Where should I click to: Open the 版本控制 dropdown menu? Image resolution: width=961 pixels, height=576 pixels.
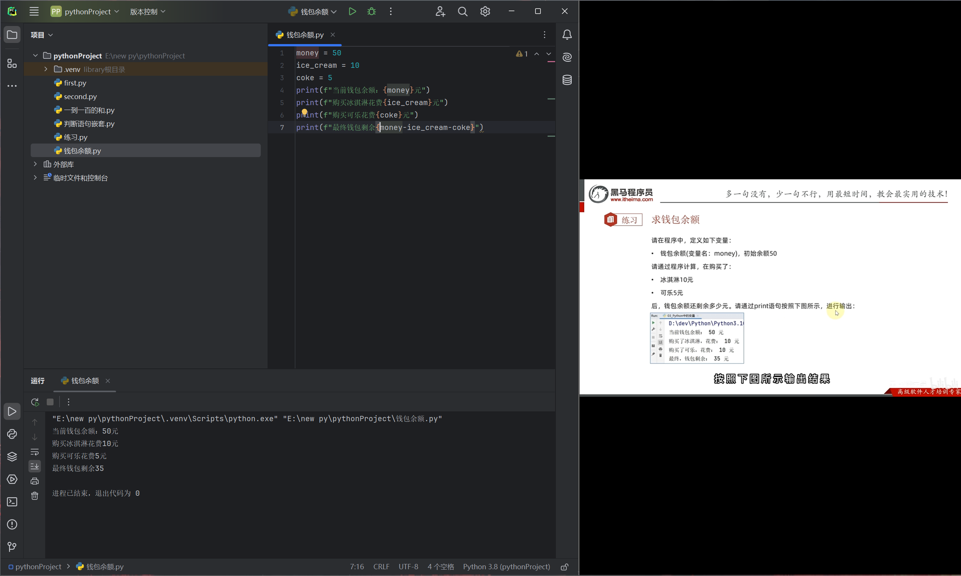[148, 11]
